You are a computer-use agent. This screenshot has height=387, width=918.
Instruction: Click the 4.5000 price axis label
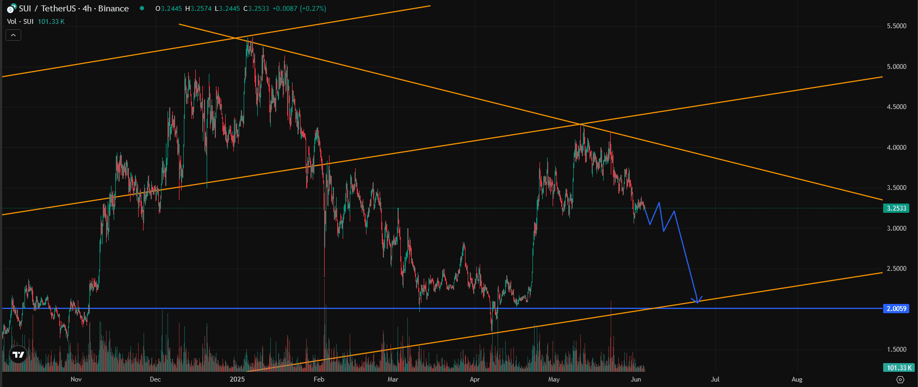click(897, 107)
